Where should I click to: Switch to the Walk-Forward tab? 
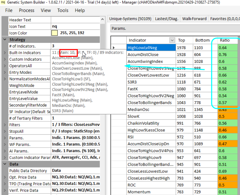tap(194, 19)
